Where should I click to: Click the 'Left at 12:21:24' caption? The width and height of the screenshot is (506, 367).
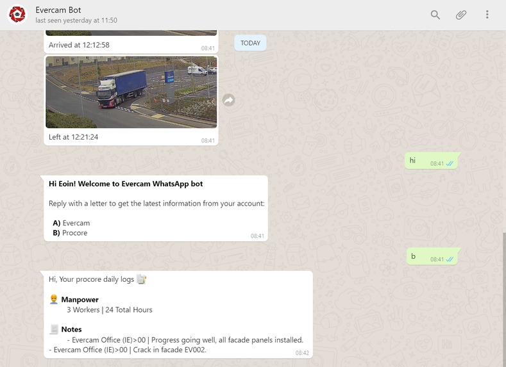[x=73, y=137]
